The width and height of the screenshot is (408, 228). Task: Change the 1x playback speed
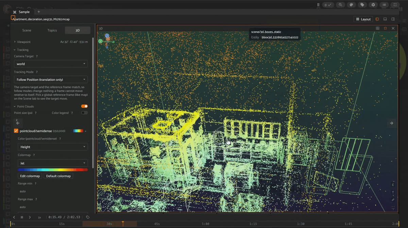(39, 217)
